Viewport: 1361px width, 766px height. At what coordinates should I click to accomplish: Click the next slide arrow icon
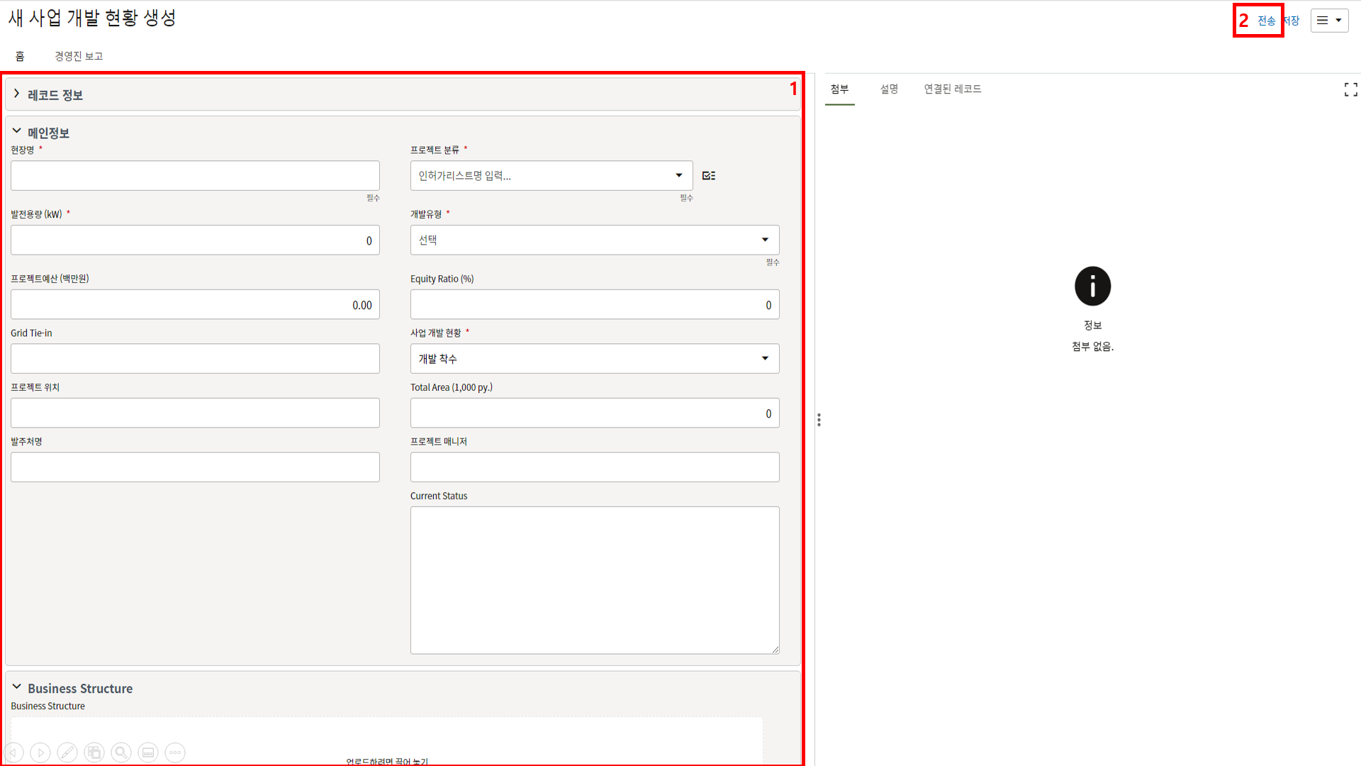[x=40, y=753]
